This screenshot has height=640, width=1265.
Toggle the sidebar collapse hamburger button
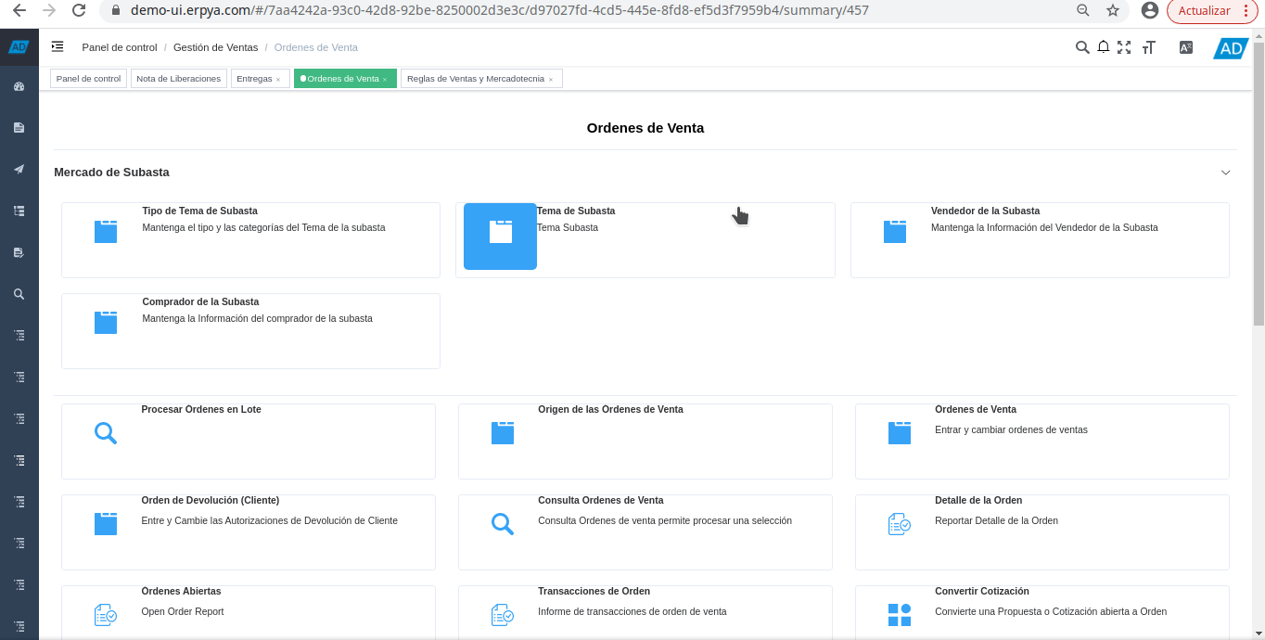point(57,46)
